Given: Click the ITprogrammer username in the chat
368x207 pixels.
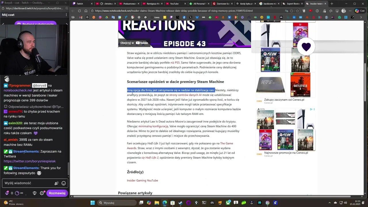Looking at the screenshot, I should pyautogui.click(x=20, y=85).
